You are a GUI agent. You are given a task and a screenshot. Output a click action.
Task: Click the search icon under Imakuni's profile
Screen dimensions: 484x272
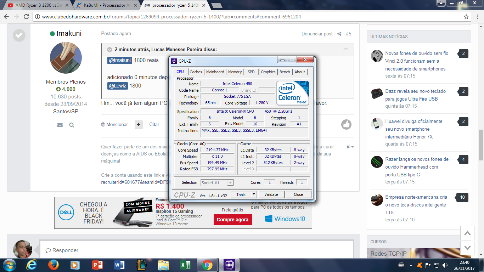(72, 125)
